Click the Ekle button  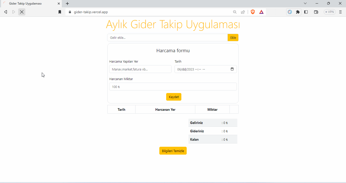click(x=233, y=38)
